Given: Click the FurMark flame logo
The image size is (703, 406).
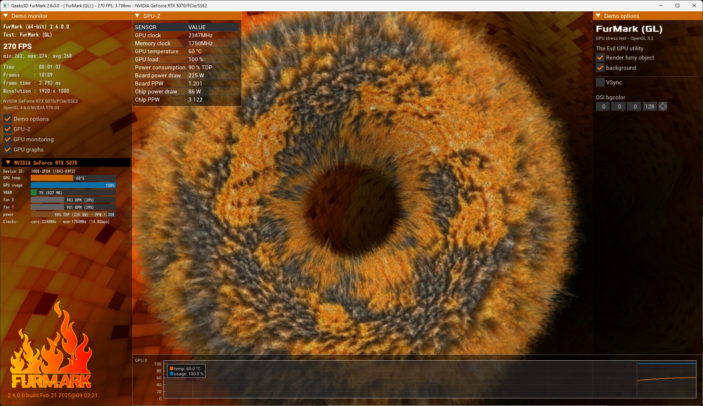Looking at the screenshot, I should pos(51,345).
